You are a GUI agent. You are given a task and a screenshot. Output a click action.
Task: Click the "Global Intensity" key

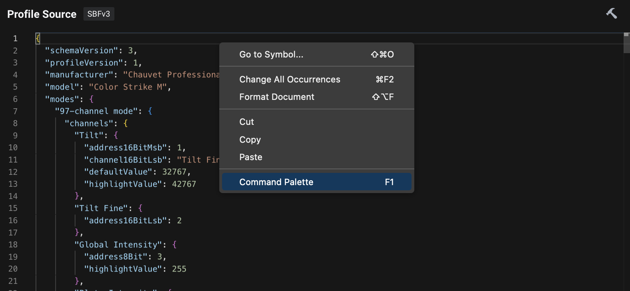click(118, 245)
